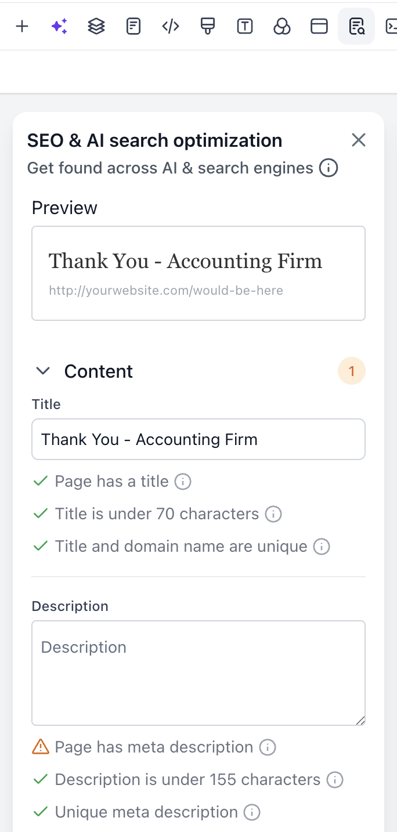The image size is (397, 832).
Task: Click the add element plus button
Action: click(22, 26)
